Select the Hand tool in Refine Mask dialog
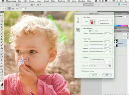Image resolution: width=129 pixels, height=95 pixels. pos(78,22)
